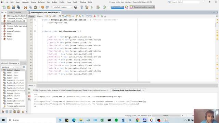Close the Navigator panel tab
Image resolution: width=219 pixels, height=123 pixels.
click(18, 63)
